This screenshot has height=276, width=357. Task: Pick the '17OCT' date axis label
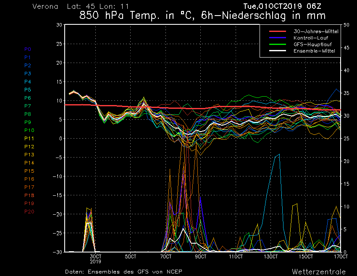click(x=341, y=257)
